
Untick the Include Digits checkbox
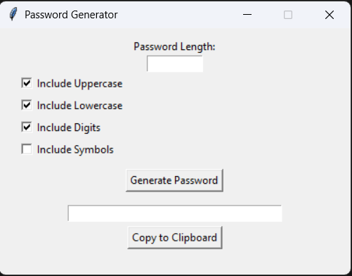tap(27, 127)
